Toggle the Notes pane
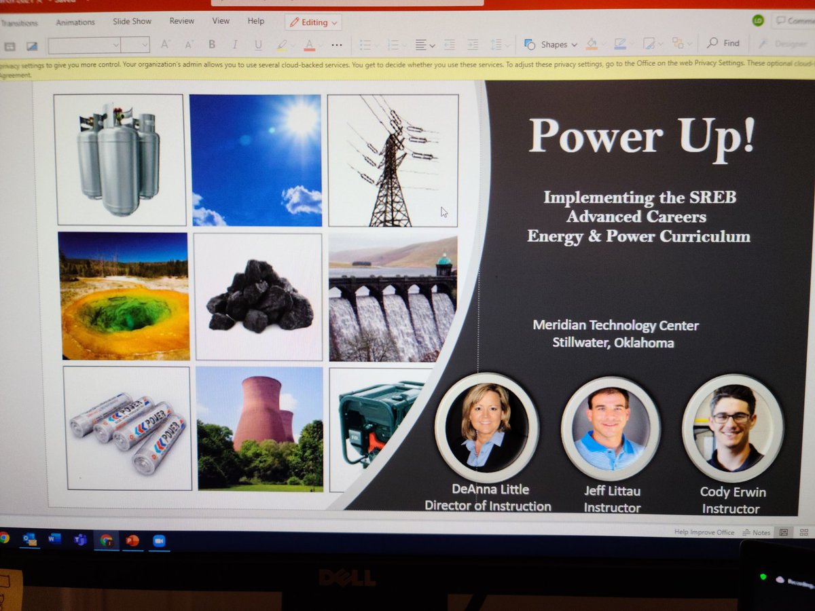815x611 pixels. pos(757,532)
